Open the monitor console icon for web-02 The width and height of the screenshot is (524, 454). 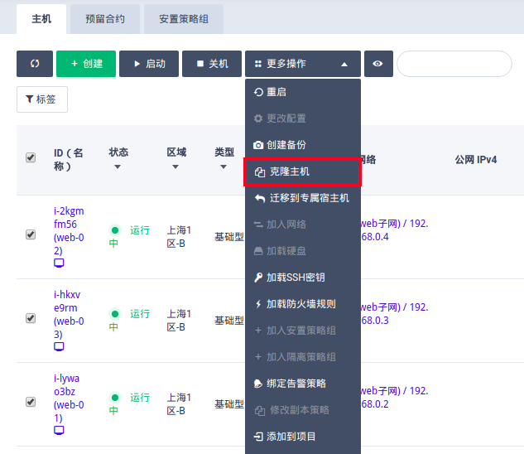(59, 263)
